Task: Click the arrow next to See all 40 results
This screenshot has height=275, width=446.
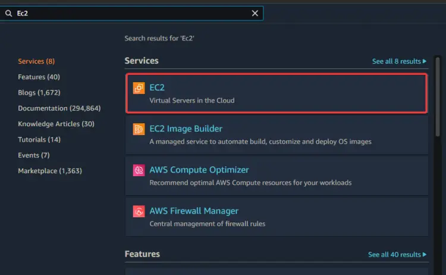Action: (425, 255)
